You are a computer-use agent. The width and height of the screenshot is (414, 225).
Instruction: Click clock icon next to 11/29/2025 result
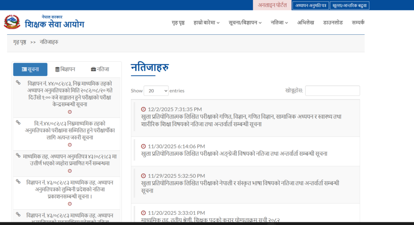coord(144,176)
